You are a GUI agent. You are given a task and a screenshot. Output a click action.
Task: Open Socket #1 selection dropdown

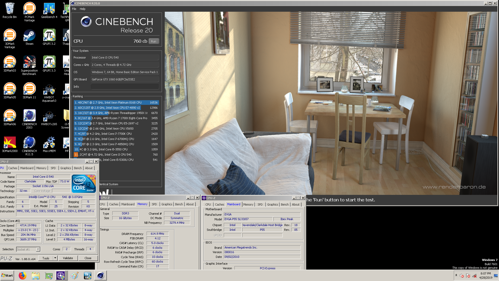[28, 249]
